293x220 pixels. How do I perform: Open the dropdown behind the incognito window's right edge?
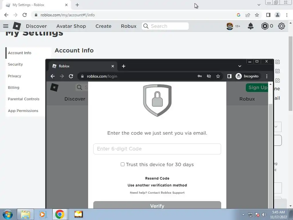point(278,127)
